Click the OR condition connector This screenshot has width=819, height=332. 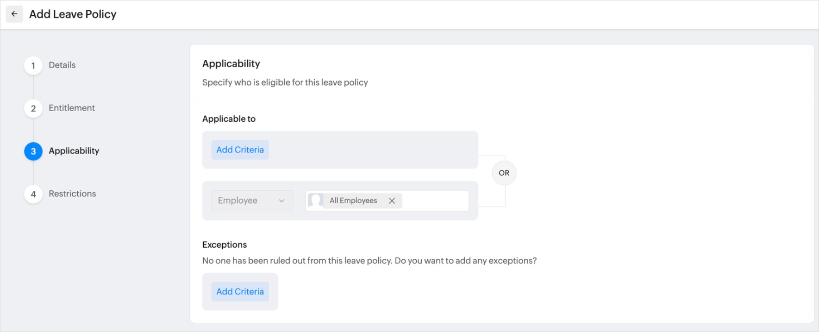click(504, 173)
